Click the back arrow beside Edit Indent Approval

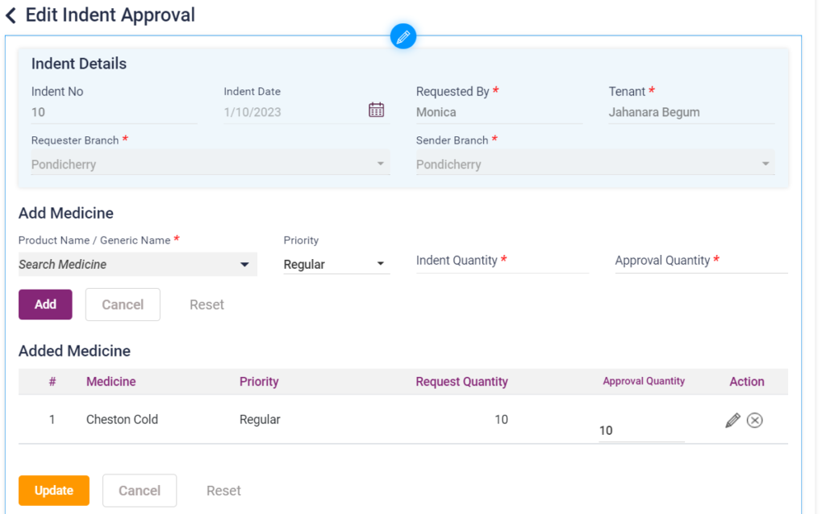tap(11, 15)
